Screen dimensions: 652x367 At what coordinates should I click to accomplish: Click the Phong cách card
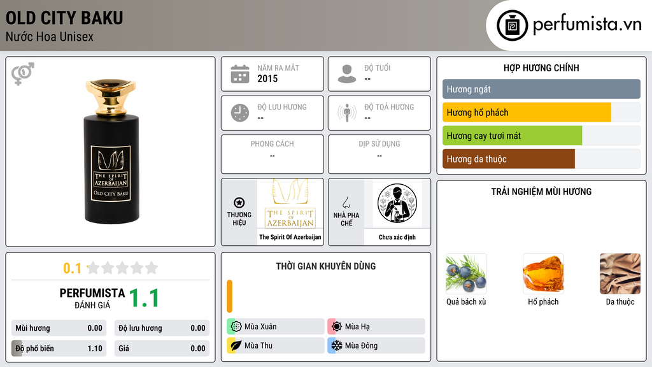click(273, 154)
